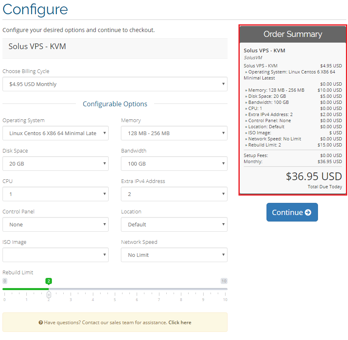This screenshot has height=340, width=348.
Task: Open the Operating System dropdown
Action: point(56,133)
